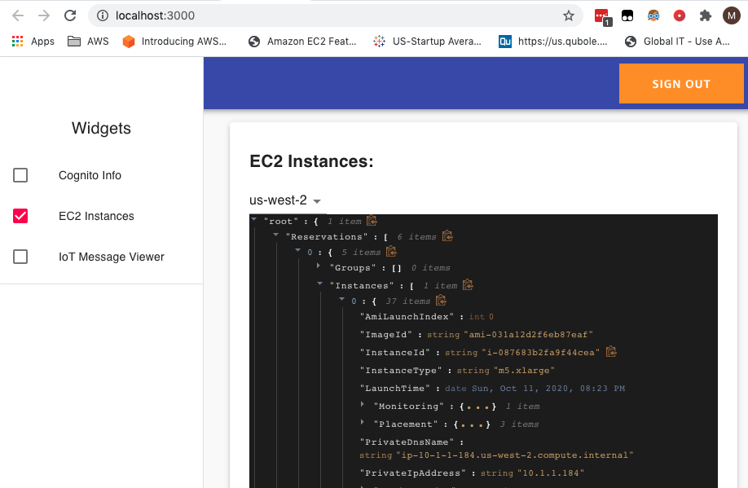Open the red extension with badge 1
Image resolution: width=748 pixels, height=488 pixels.
coord(602,16)
